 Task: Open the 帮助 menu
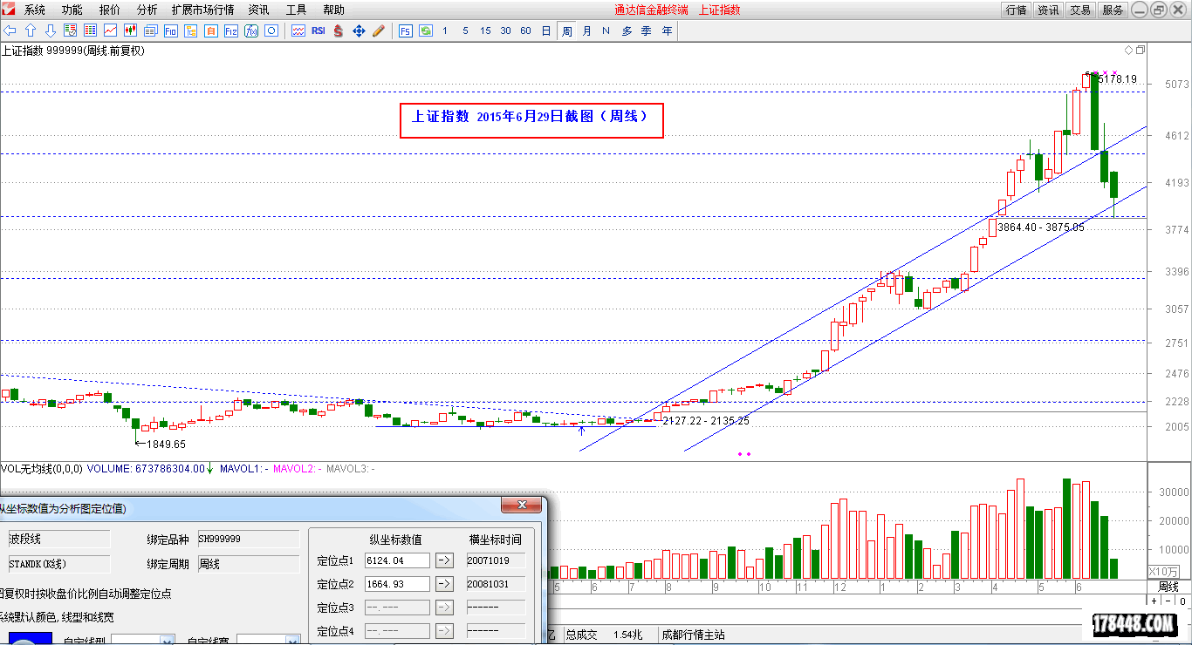333,10
